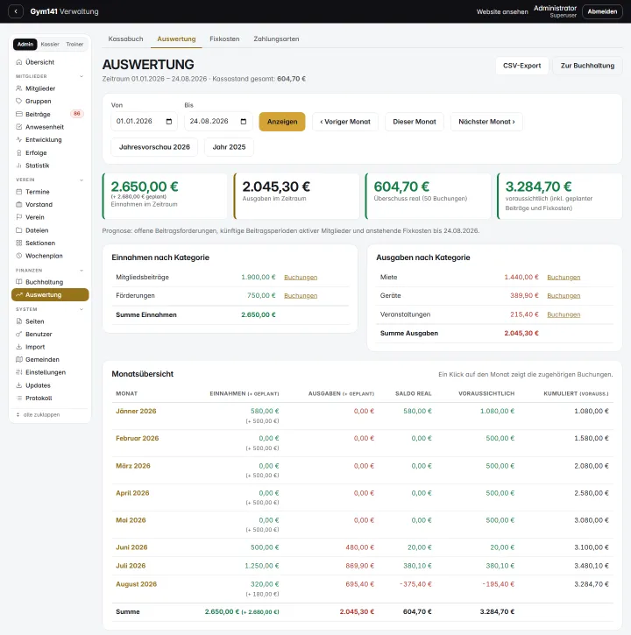
Task: Click the Gruppen tag icon
Action: 18,101
